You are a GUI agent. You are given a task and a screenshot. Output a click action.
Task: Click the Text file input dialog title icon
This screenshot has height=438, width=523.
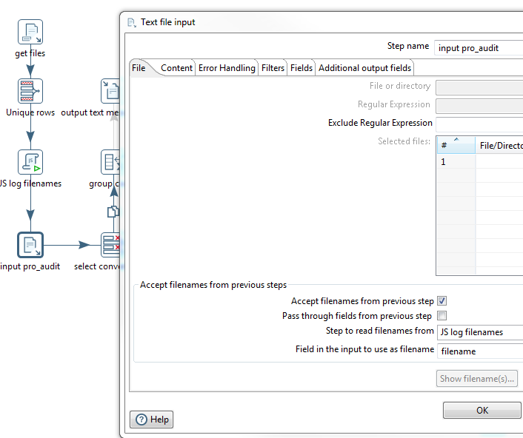pos(132,23)
